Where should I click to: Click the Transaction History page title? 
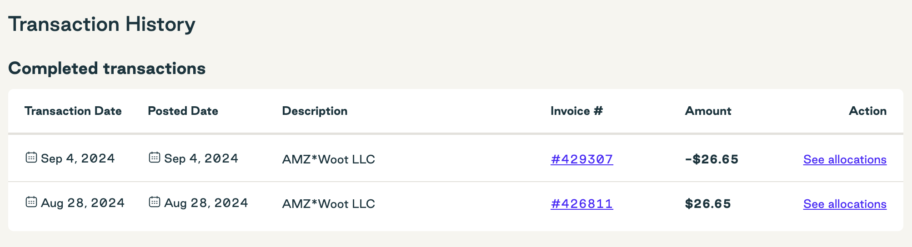pyautogui.click(x=102, y=24)
